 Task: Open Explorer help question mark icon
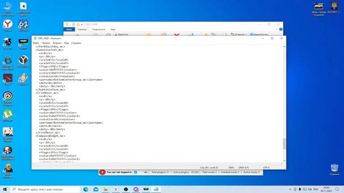point(281,29)
